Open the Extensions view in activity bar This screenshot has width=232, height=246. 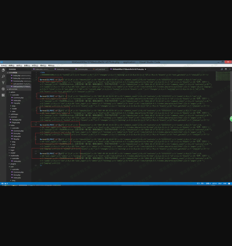3,95
